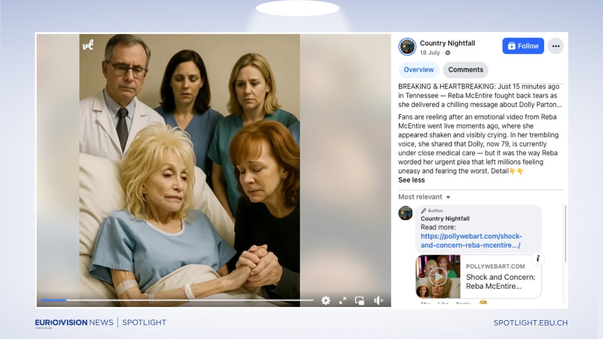This screenshot has height=339, width=603.
Task: Open the three-dot more options menu
Action: pyautogui.click(x=556, y=46)
